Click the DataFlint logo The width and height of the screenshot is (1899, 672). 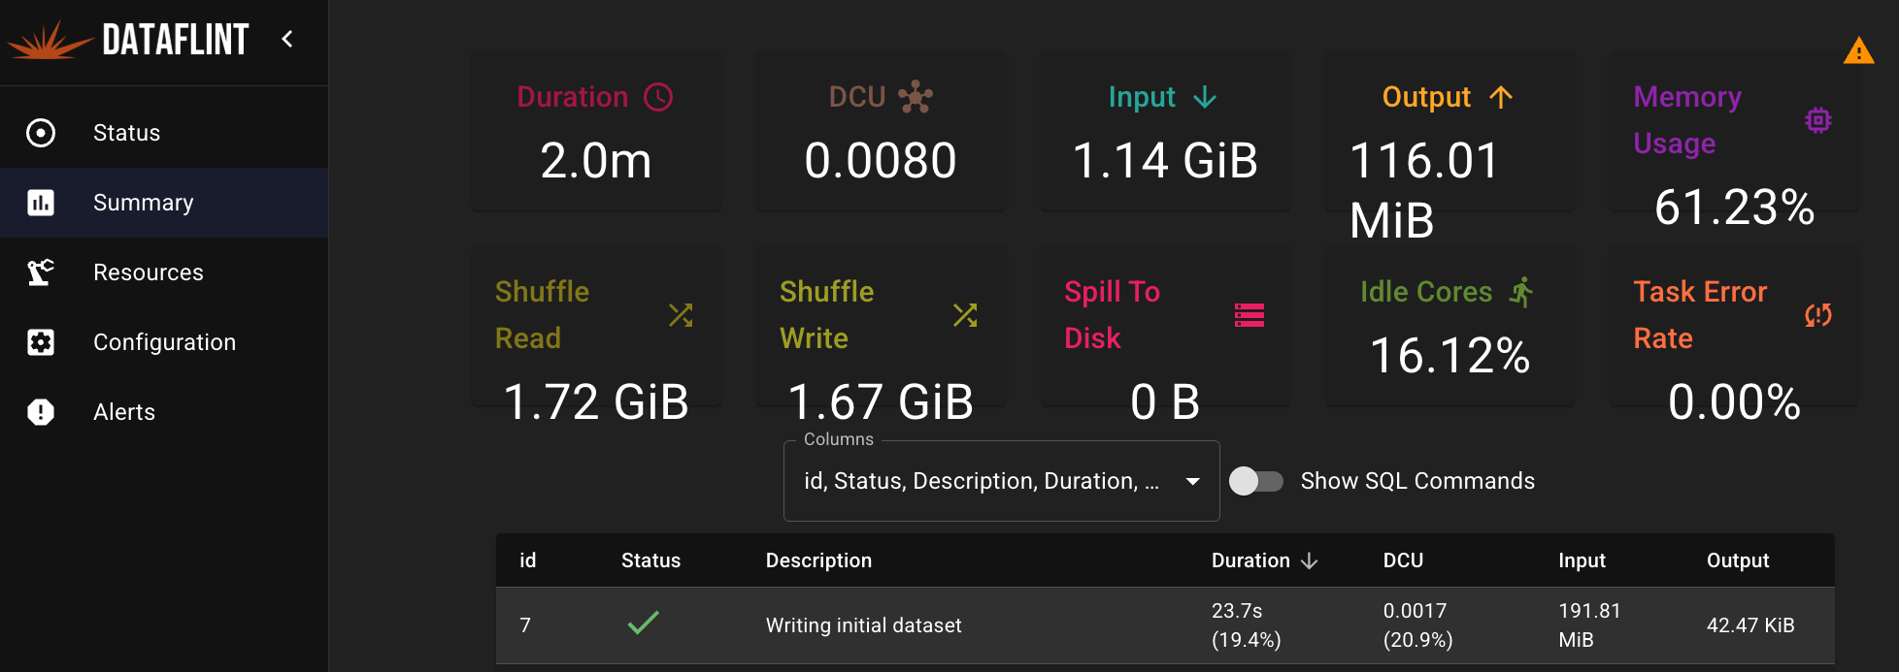pos(128,40)
